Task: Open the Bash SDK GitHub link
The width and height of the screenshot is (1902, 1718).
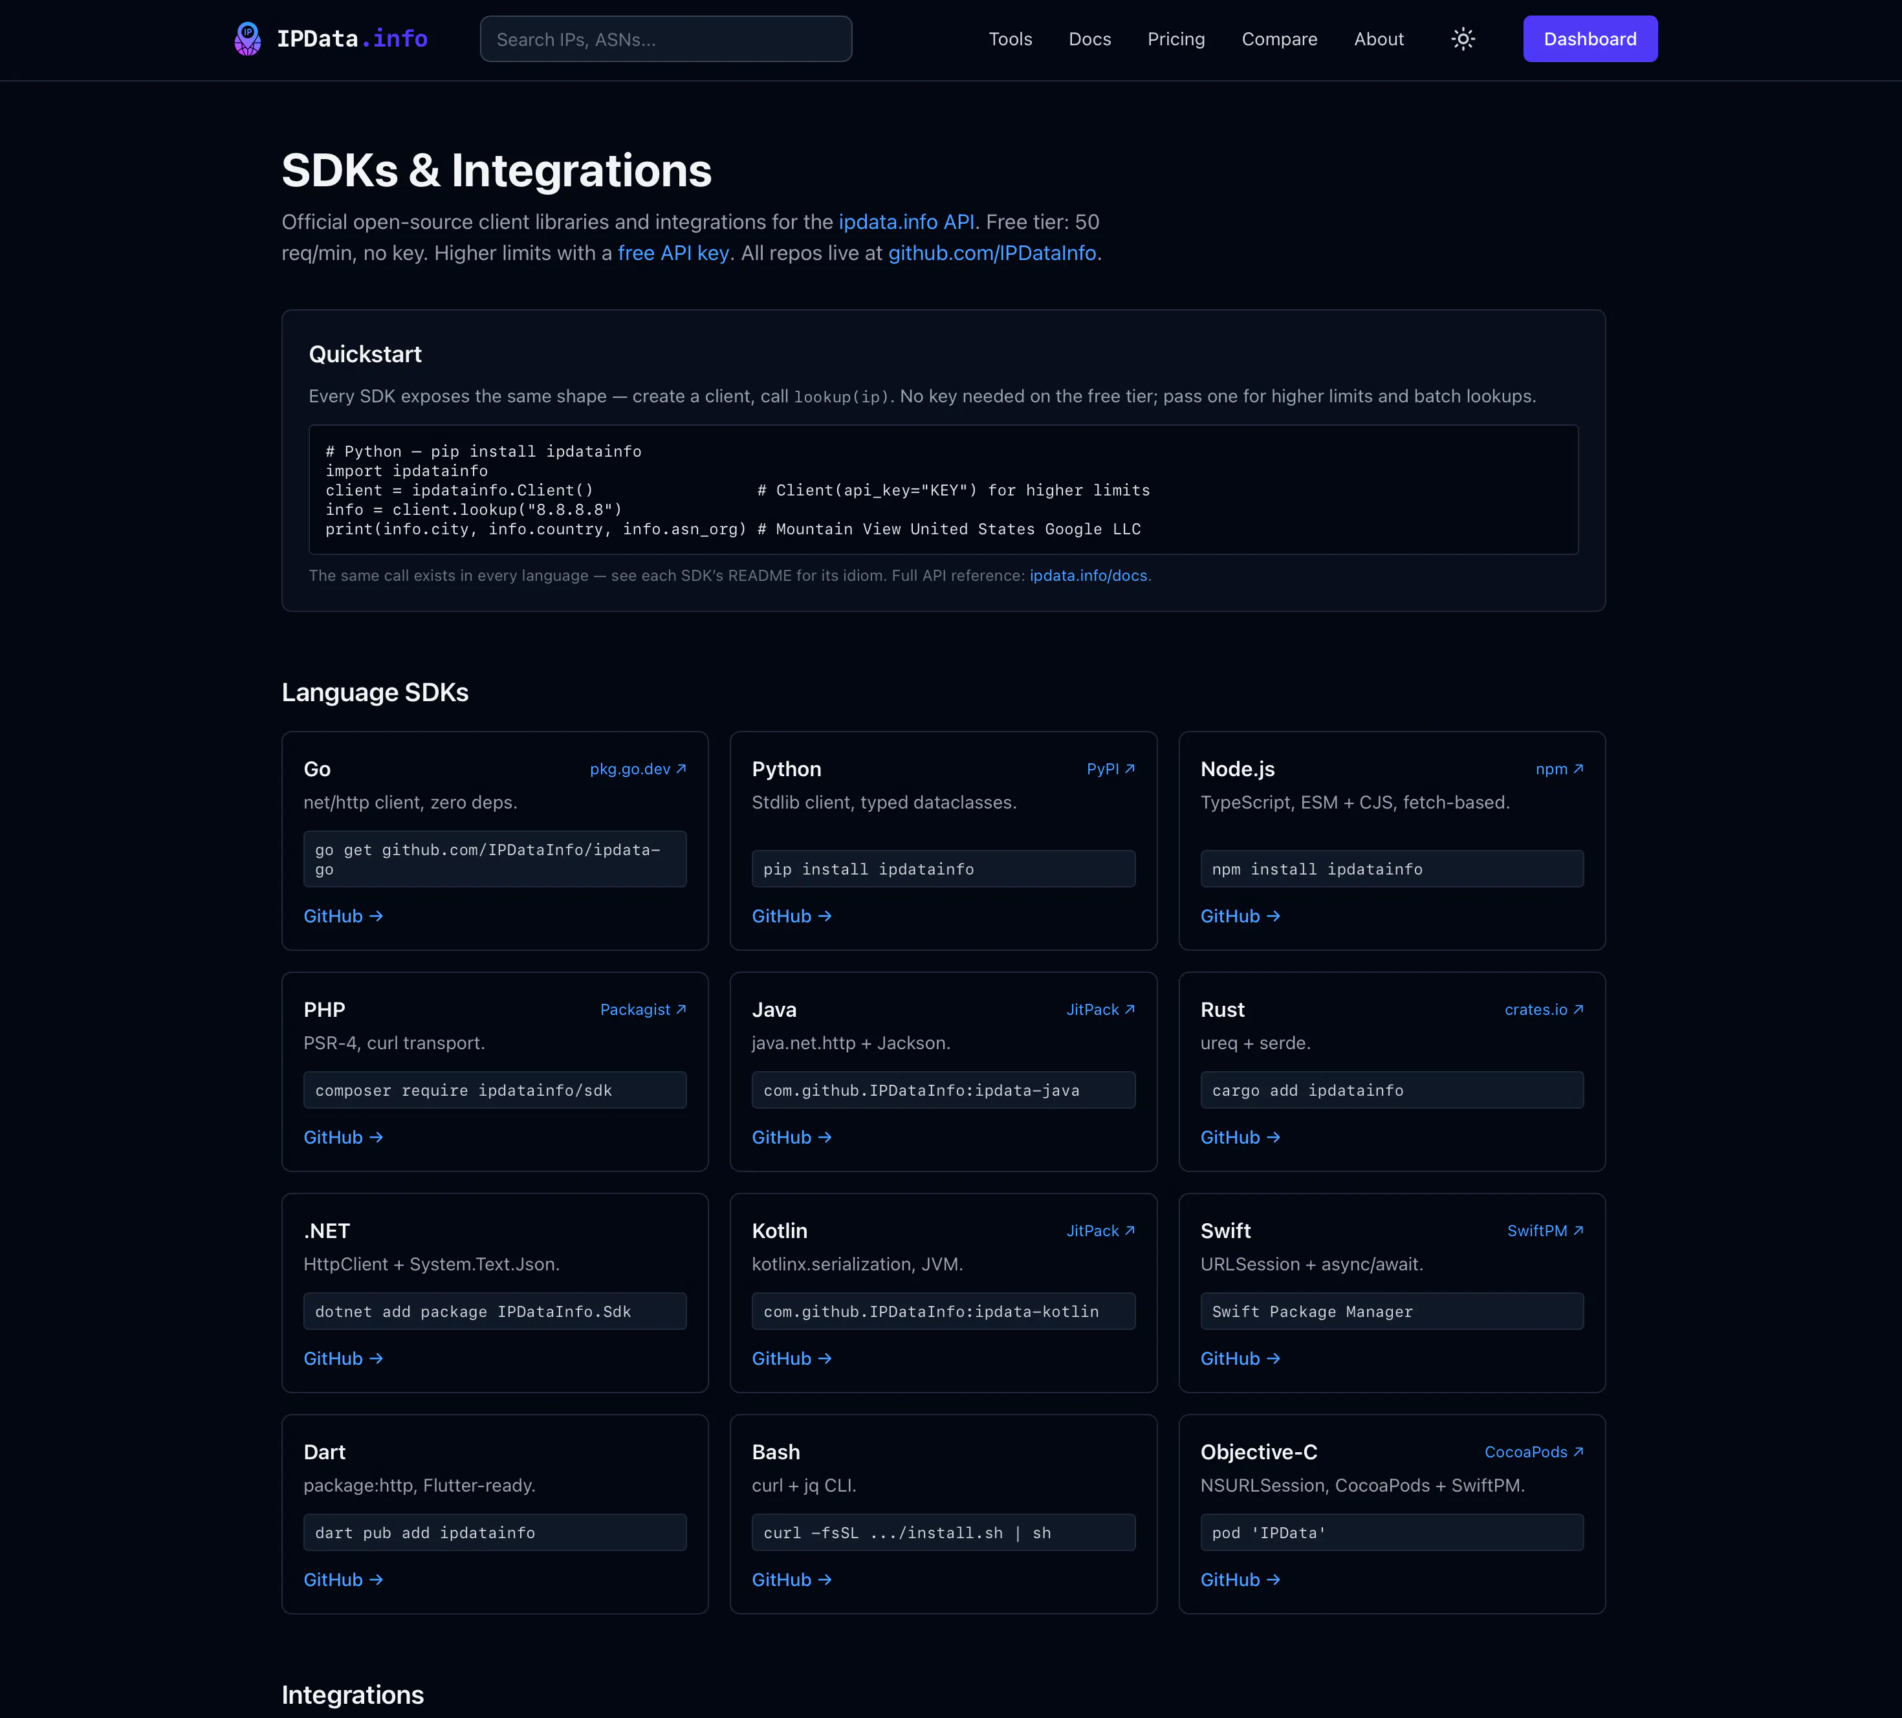Action: (791, 1580)
